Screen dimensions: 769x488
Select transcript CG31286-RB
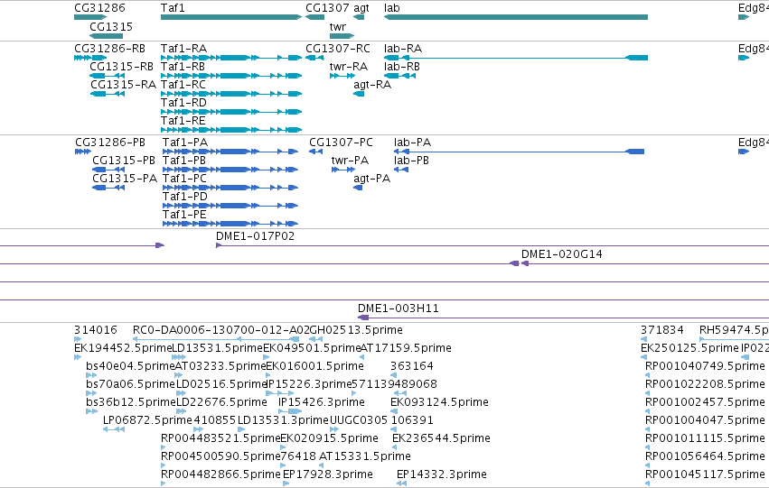tap(90, 58)
